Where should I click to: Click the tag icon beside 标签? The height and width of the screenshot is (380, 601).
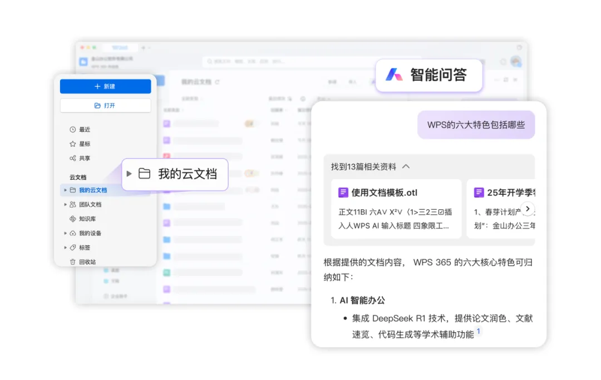72,248
